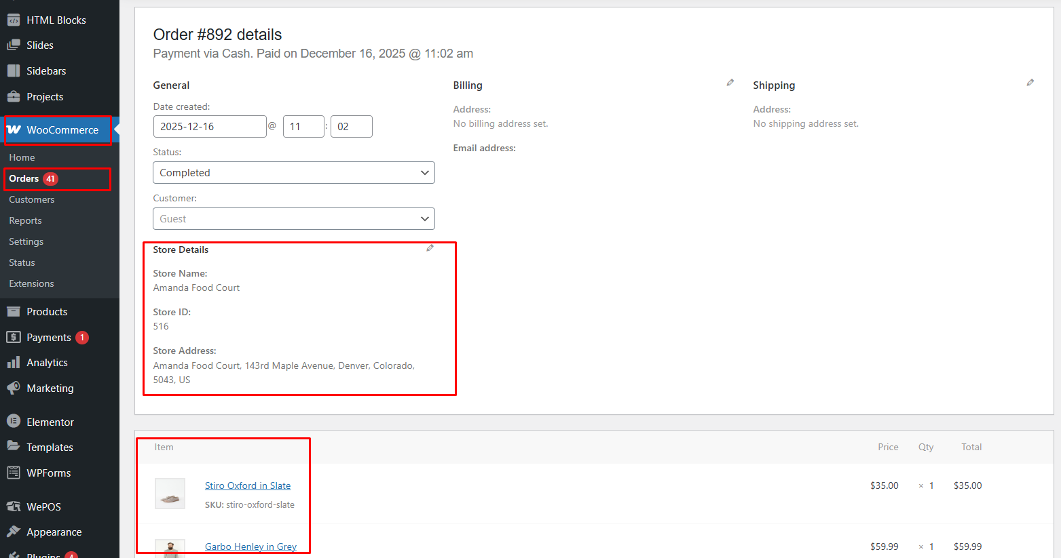
Task: Click the Products archive icon
Action: pyautogui.click(x=14, y=311)
